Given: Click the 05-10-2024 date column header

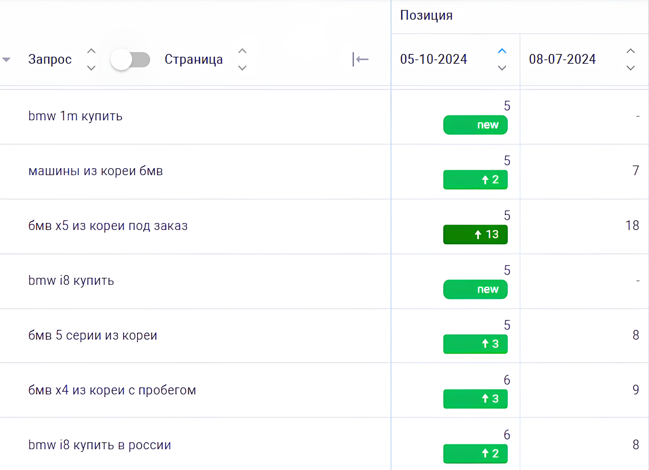Looking at the screenshot, I should tap(434, 59).
